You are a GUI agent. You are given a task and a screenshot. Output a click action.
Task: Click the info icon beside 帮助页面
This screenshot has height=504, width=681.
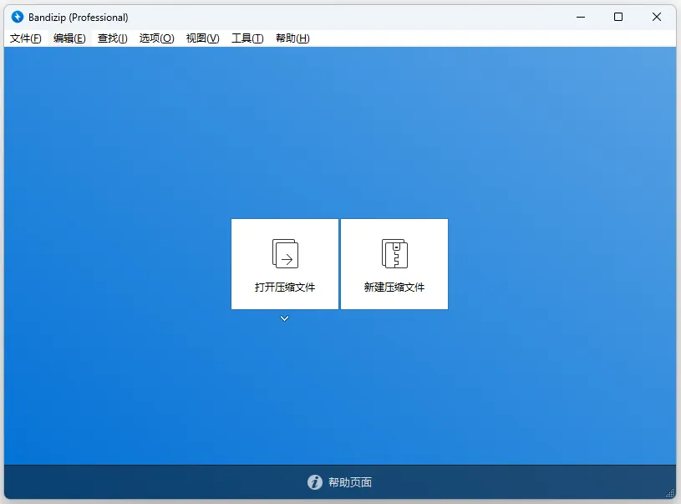coord(315,482)
